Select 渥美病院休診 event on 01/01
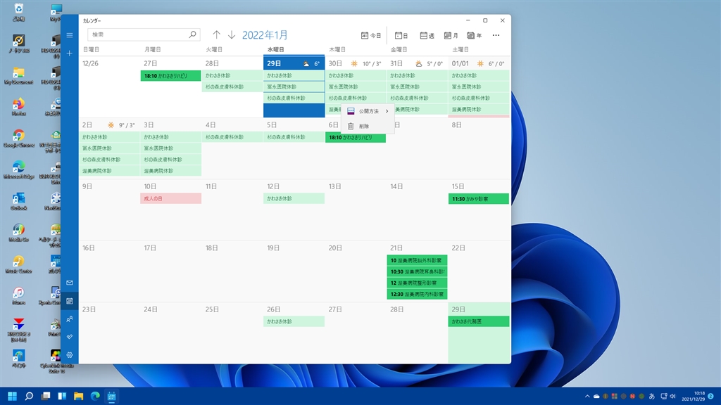This screenshot has width=721, height=405. (x=479, y=109)
